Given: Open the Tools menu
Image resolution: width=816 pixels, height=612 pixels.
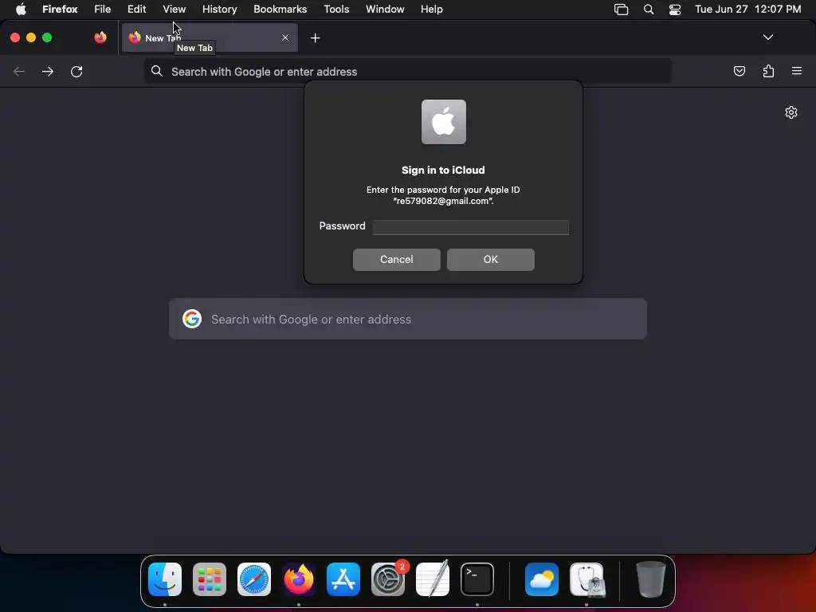Looking at the screenshot, I should [x=336, y=9].
